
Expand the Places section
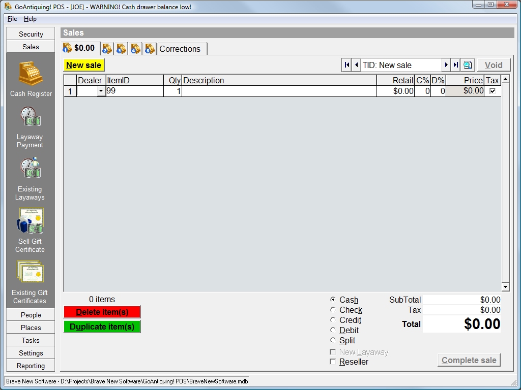[31, 328]
